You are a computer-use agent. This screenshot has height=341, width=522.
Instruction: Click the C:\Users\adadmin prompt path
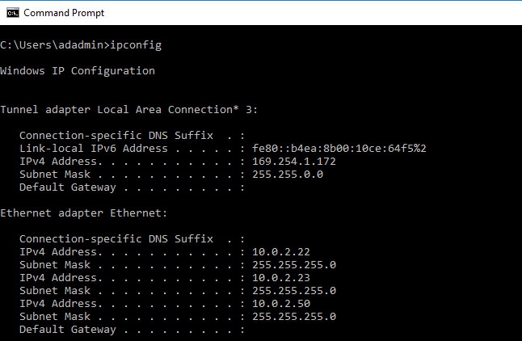55,44
